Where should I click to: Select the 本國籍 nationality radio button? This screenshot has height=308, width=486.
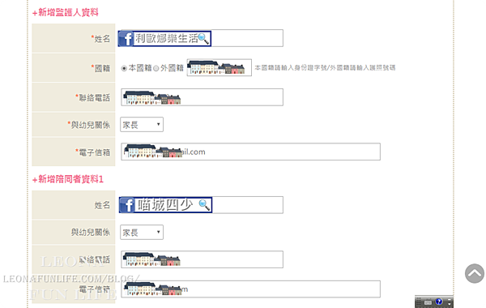point(124,68)
